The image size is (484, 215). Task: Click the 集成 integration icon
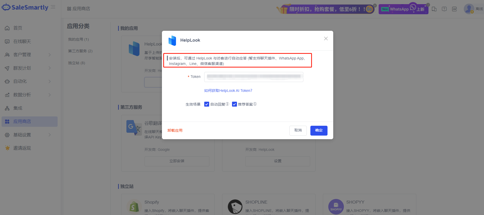[x=7, y=108]
